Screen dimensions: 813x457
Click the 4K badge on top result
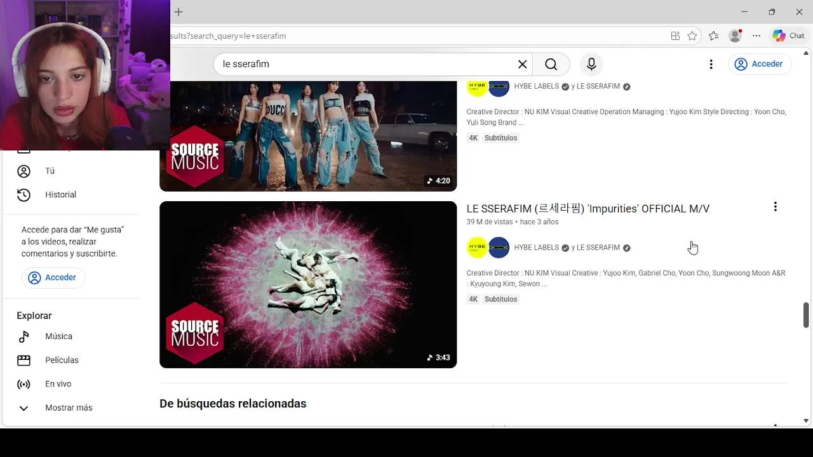coord(473,138)
